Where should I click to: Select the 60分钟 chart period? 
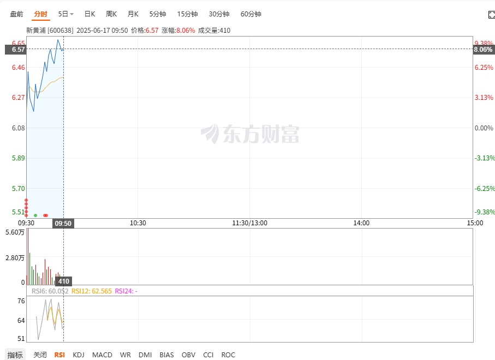[251, 14]
